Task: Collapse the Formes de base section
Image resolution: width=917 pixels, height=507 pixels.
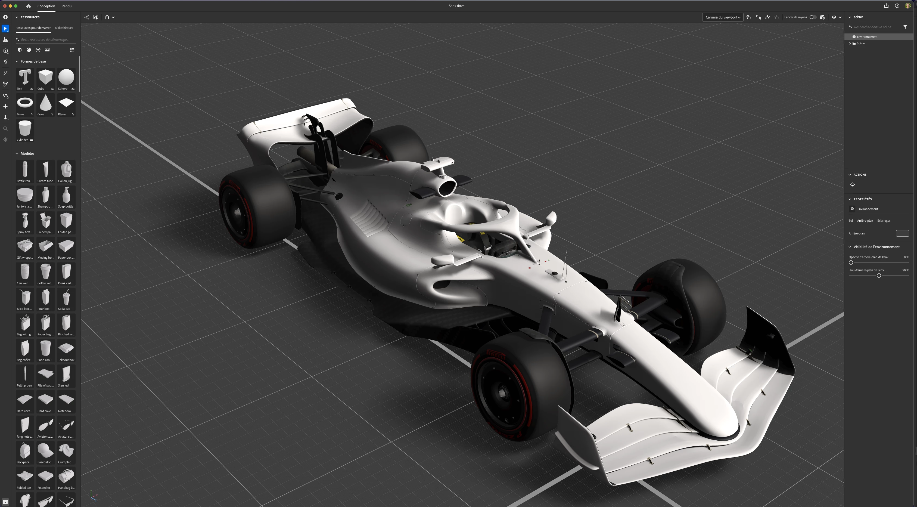Action: click(x=17, y=61)
